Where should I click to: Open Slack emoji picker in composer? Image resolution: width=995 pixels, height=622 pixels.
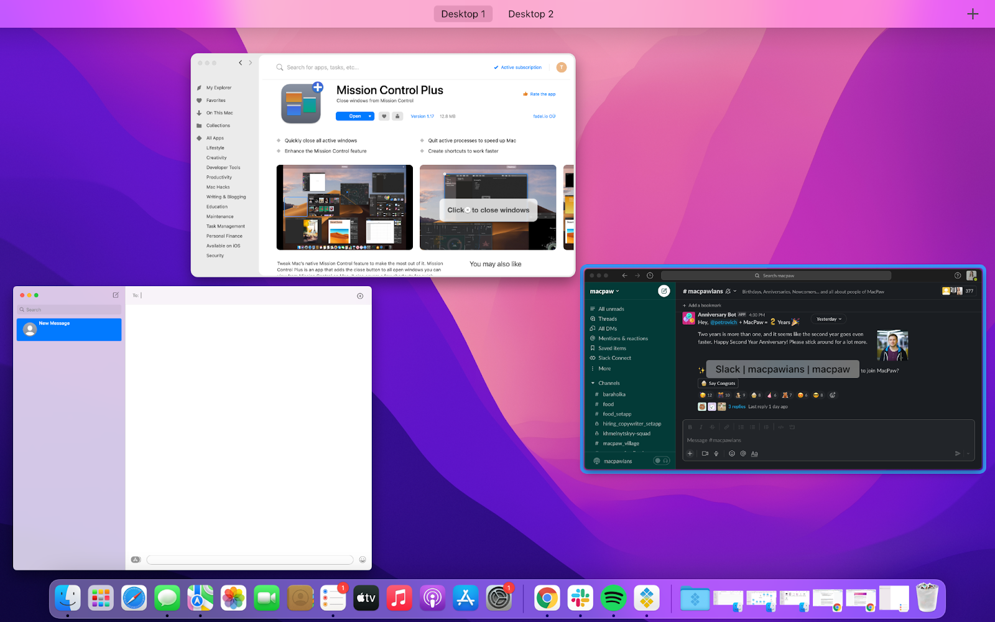(731, 453)
